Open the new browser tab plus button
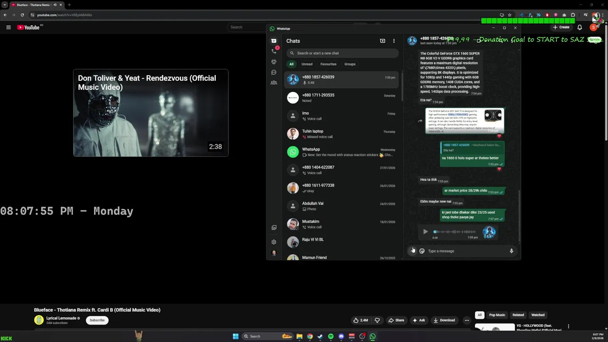Image resolution: width=608 pixels, height=342 pixels. (69, 5)
